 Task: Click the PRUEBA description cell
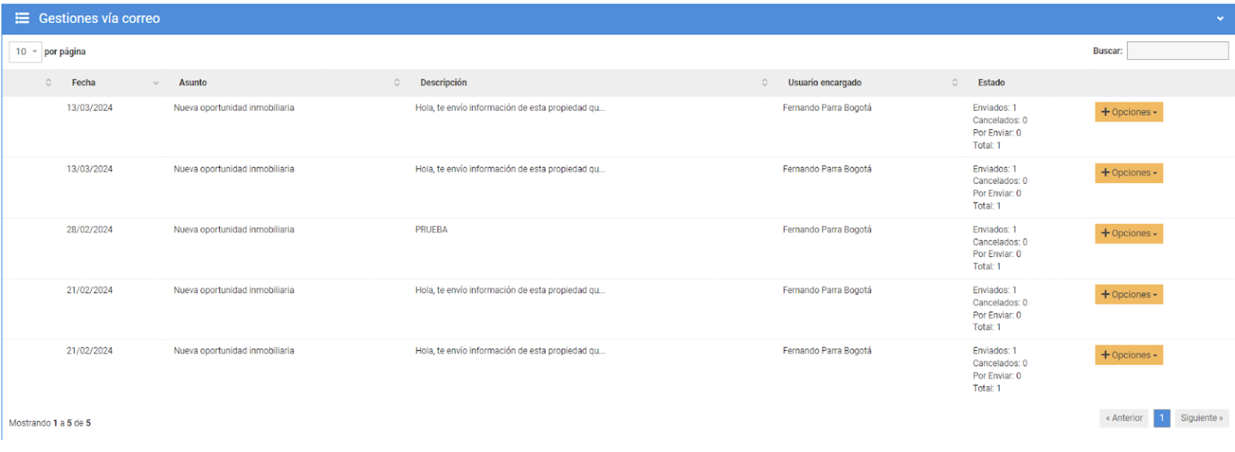click(x=431, y=230)
